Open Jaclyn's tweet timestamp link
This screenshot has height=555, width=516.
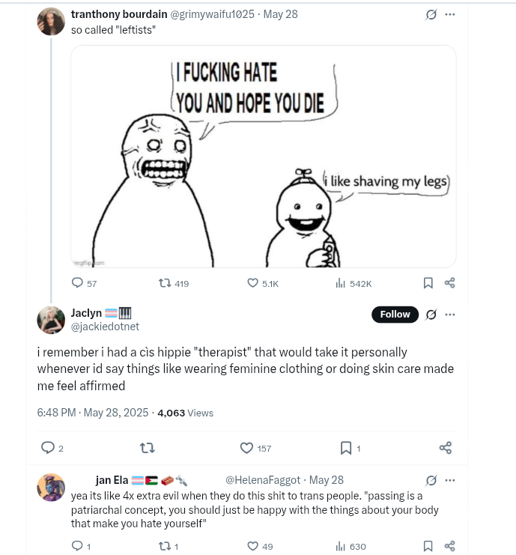pos(94,413)
